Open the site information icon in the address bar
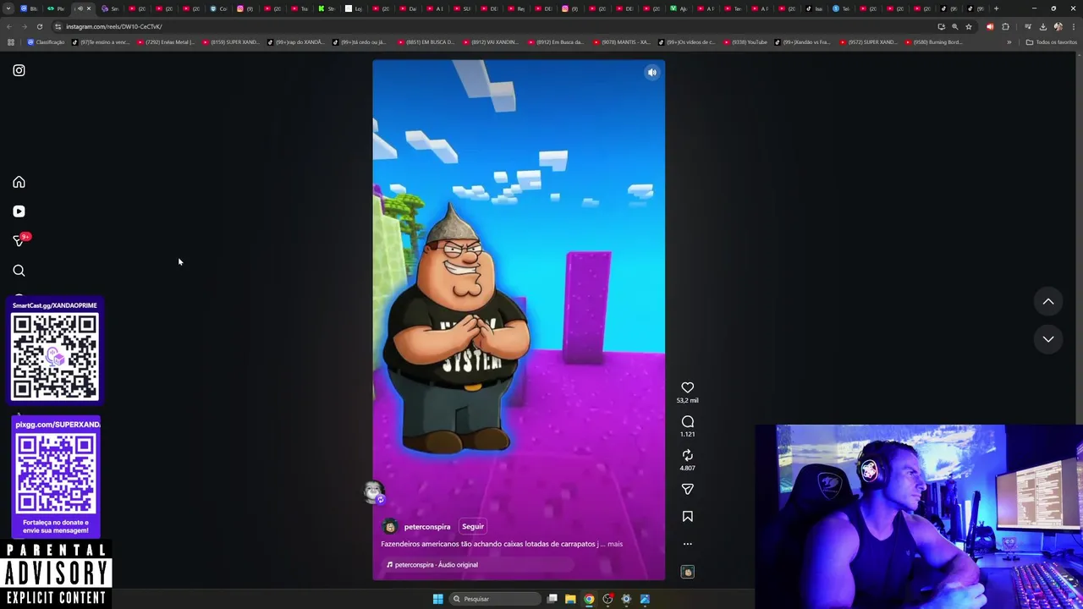The width and height of the screenshot is (1083, 609). click(x=58, y=26)
